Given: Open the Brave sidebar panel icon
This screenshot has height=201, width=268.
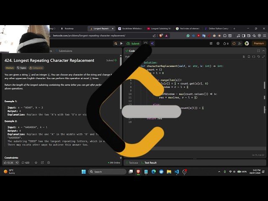Looking at the screenshot, I should click(244, 36).
